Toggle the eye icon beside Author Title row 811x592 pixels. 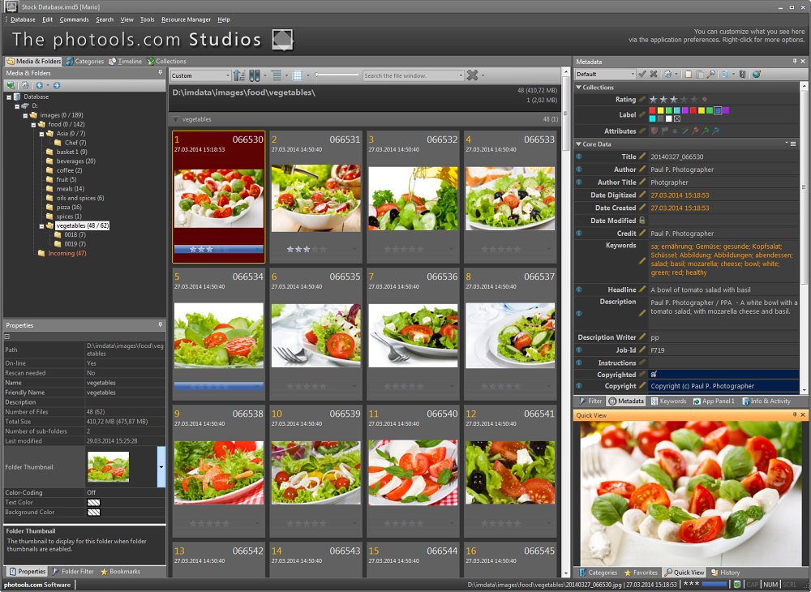pyautogui.click(x=579, y=182)
